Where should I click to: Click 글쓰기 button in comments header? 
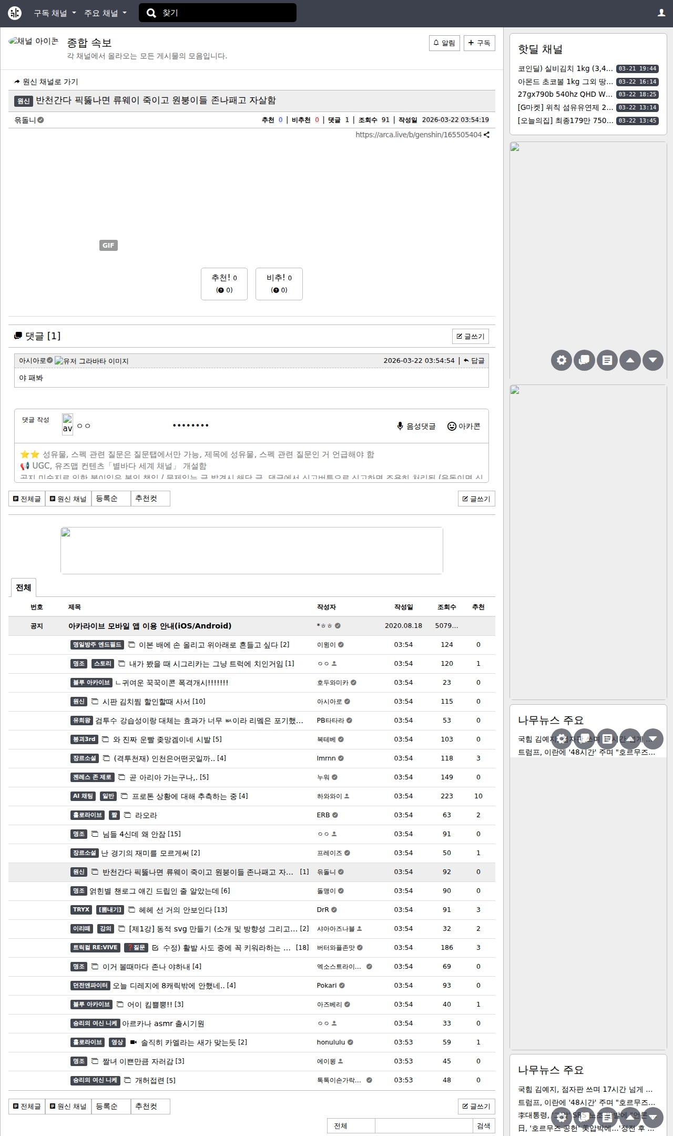470,337
